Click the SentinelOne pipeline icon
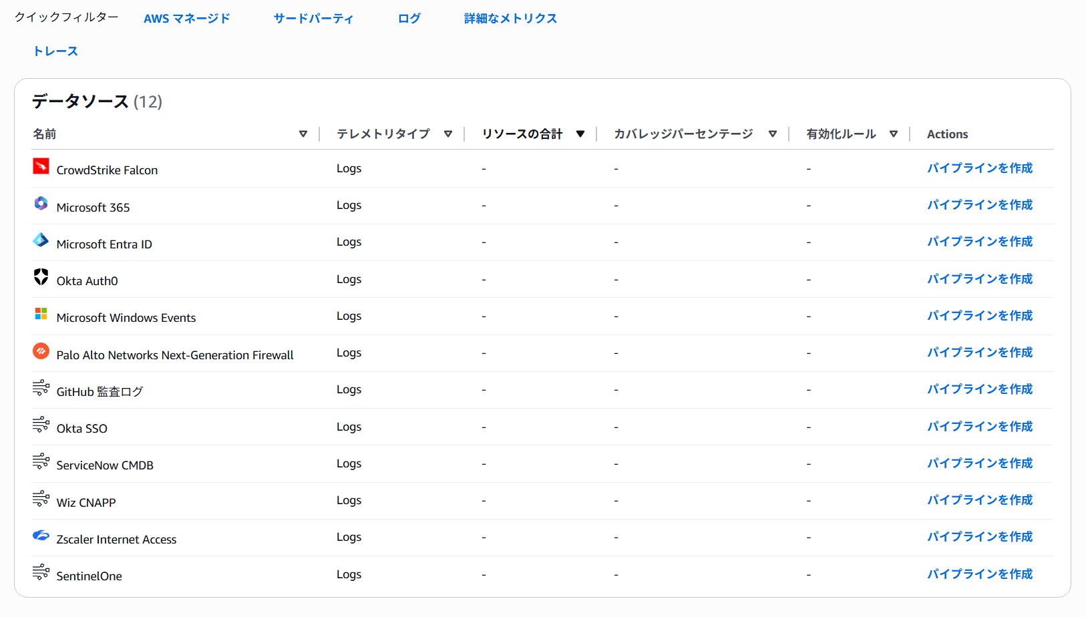Screen dimensions: 1086x617 pos(41,572)
